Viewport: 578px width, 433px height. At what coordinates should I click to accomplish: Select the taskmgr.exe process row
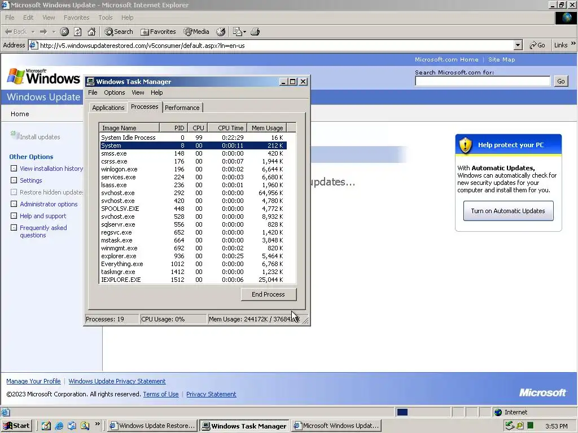pyautogui.click(x=193, y=272)
